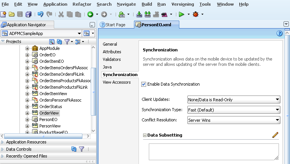Image resolution: width=290 pixels, height=164 pixels.
Task: Select the Java editor category
Action: pyautogui.click(x=107, y=67)
